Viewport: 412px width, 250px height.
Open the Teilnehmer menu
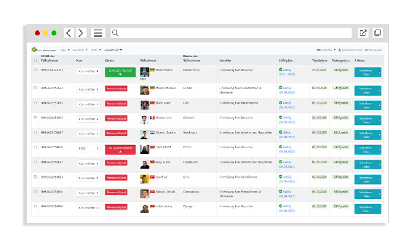113,50
